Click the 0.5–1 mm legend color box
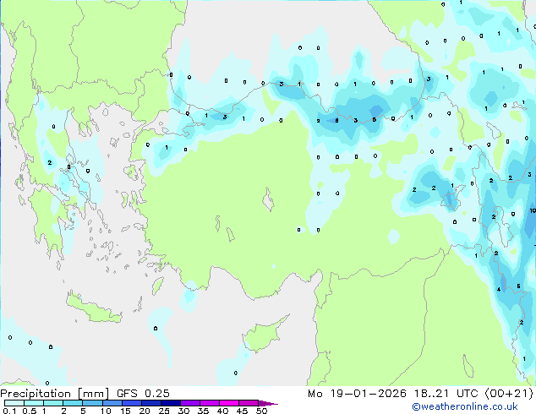This screenshot has height=414, width=536. pyautogui.click(x=34, y=403)
